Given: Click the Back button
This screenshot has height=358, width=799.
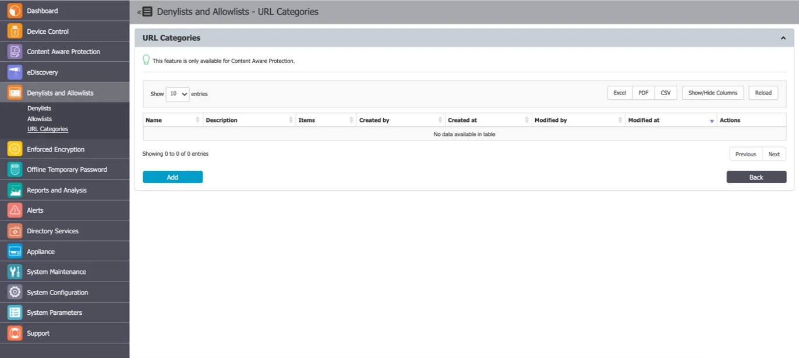Looking at the screenshot, I should (x=756, y=177).
